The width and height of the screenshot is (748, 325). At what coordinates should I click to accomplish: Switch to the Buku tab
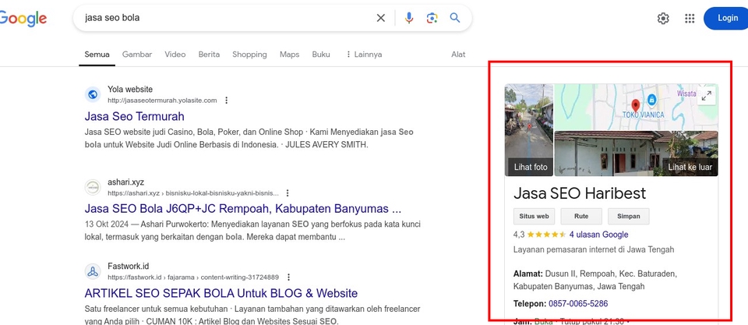[x=321, y=55]
